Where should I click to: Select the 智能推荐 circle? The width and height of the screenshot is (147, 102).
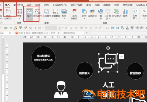tap(135, 71)
